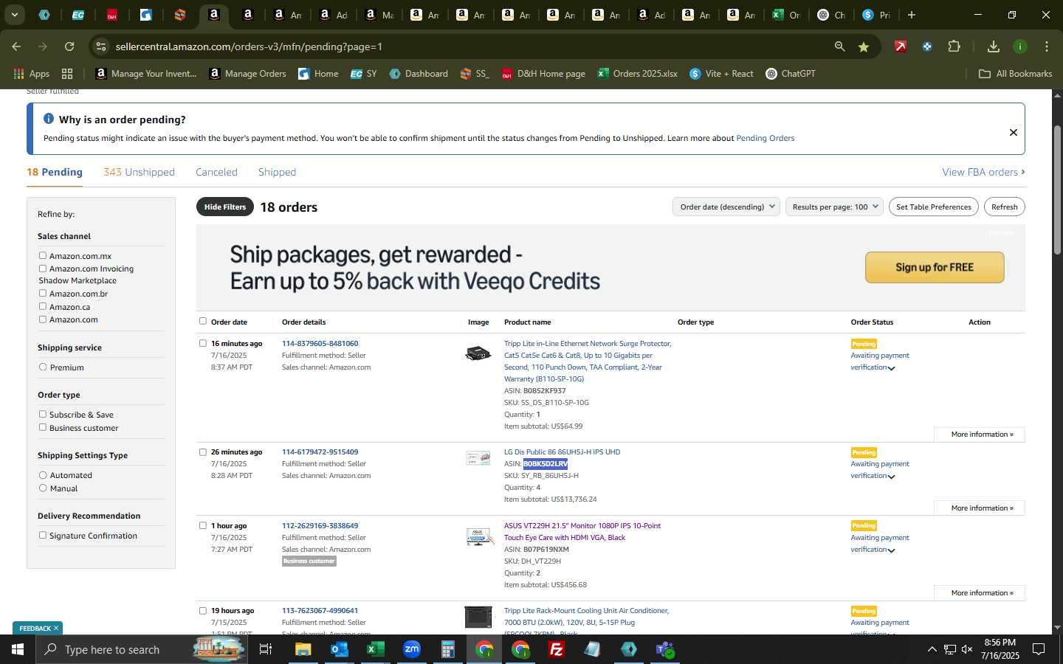Check the Signature Confirmation filter
The height and width of the screenshot is (664, 1063).
pos(43,535)
